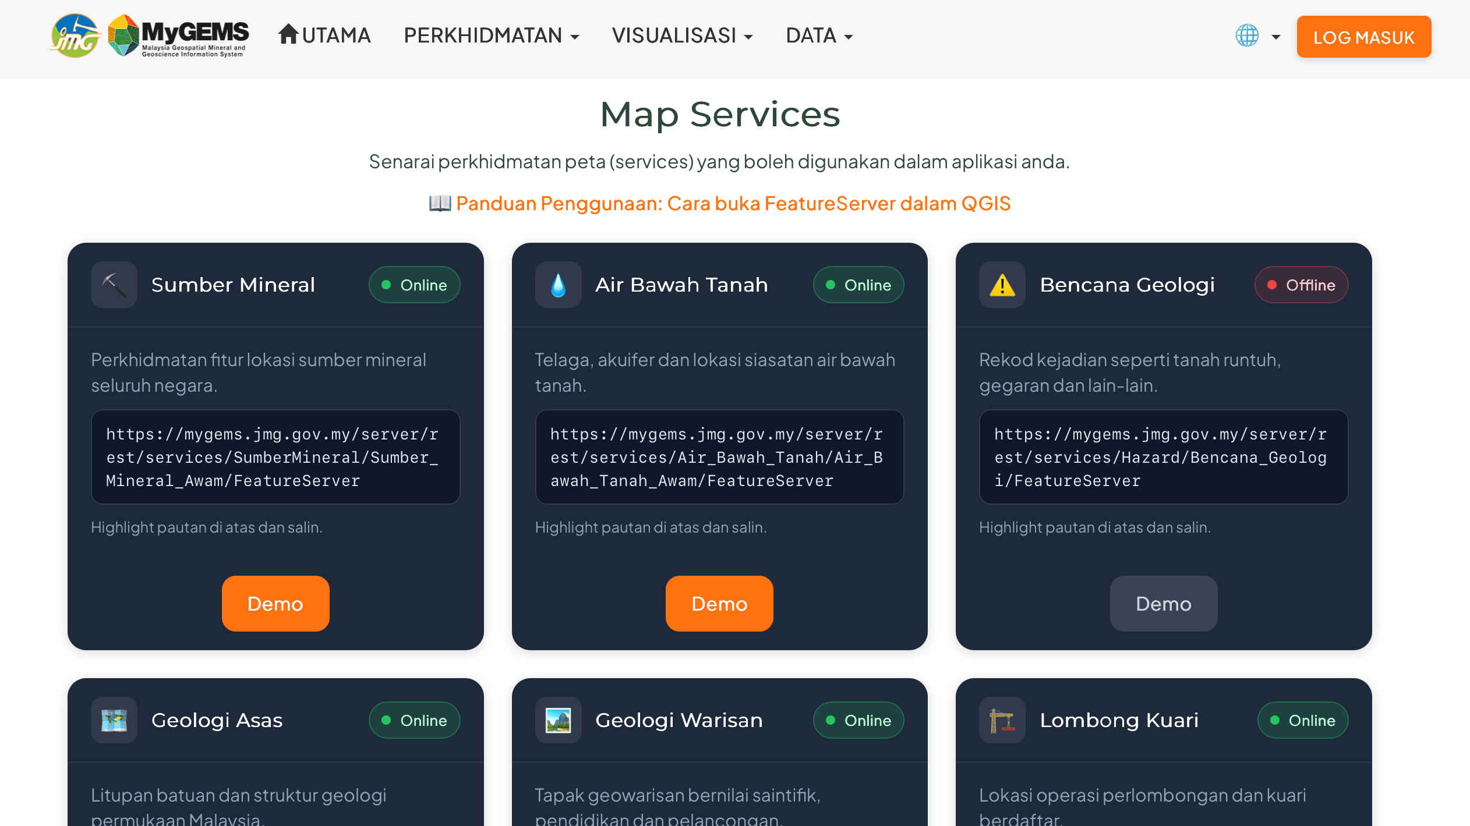
Task: Click the Map Services page heading
Action: (x=720, y=114)
